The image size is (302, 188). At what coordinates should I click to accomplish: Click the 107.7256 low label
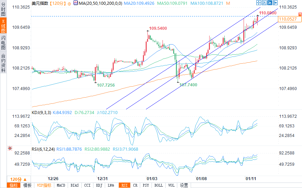(x=106, y=85)
